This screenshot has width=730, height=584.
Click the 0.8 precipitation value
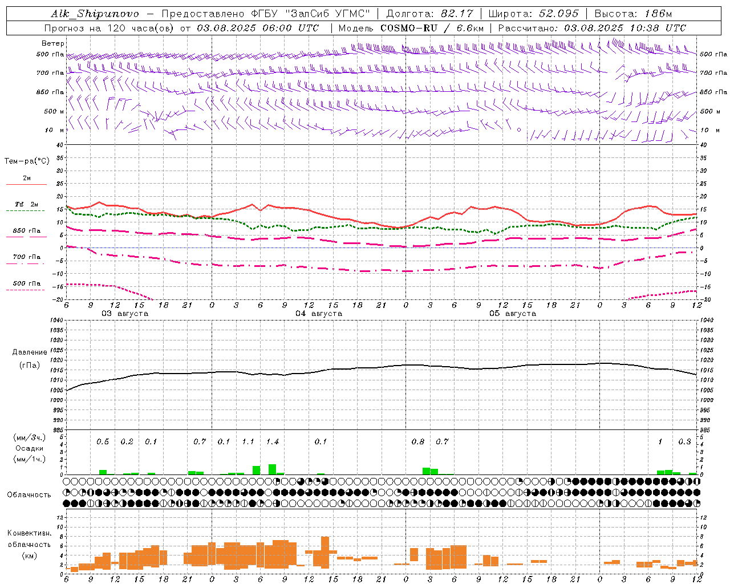click(418, 442)
